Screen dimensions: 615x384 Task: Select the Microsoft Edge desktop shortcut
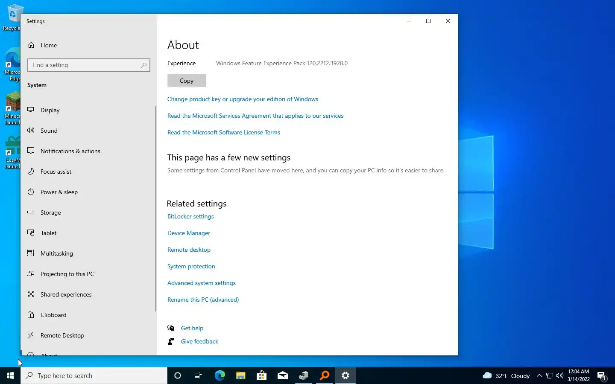[x=13, y=64]
